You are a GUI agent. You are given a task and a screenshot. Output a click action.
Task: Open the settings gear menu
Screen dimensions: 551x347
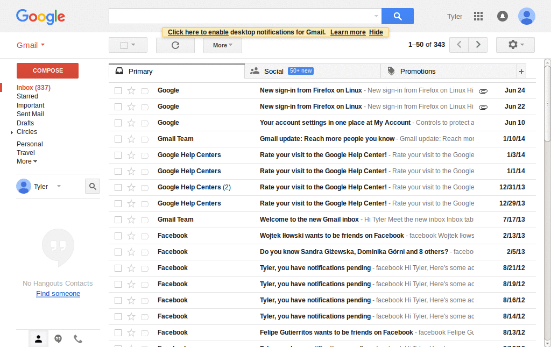(x=515, y=45)
